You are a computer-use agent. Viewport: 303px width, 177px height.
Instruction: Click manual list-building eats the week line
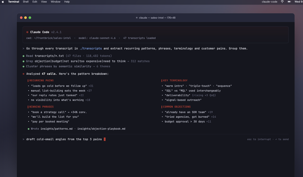click(x=60, y=91)
